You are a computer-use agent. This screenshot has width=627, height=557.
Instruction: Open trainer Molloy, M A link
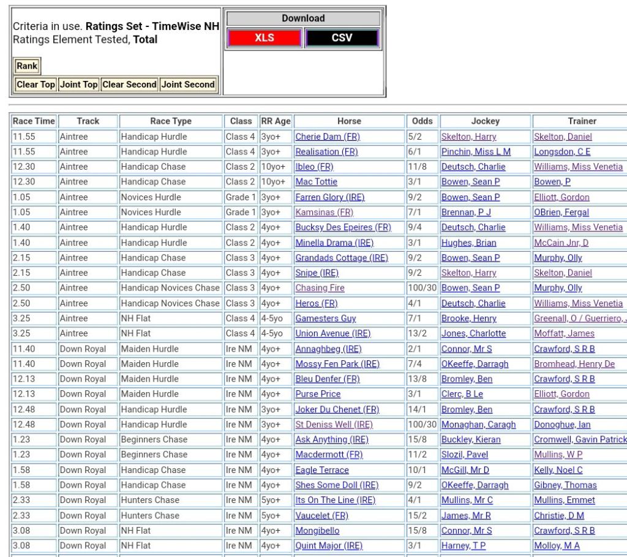point(557,545)
